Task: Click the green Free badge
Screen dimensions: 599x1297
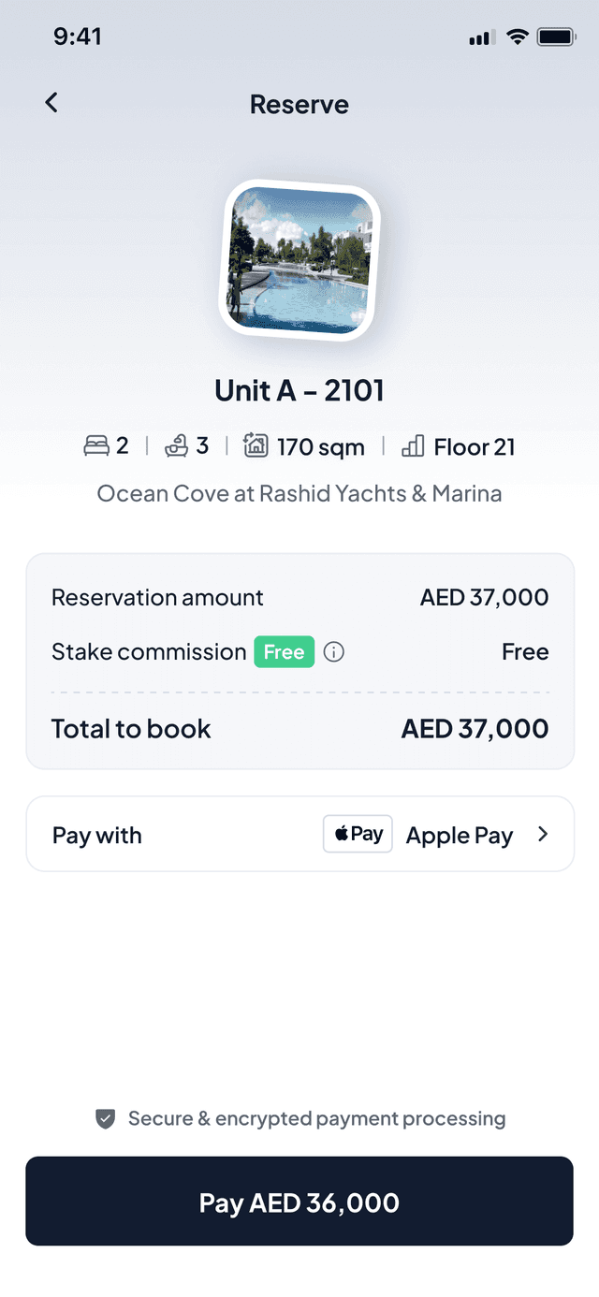Action: [284, 652]
